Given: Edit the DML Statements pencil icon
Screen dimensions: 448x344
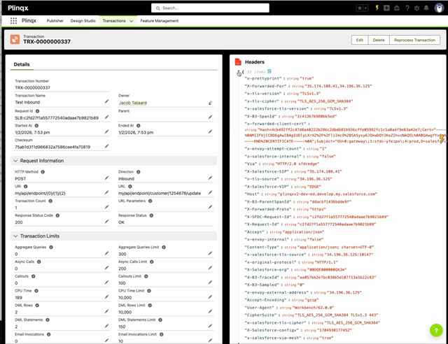Looking at the screenshot, I should (x=106, y=326).
